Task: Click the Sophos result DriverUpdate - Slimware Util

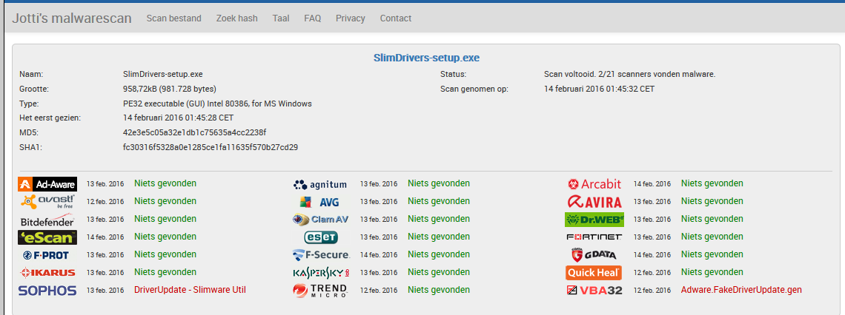Action: 190,290
